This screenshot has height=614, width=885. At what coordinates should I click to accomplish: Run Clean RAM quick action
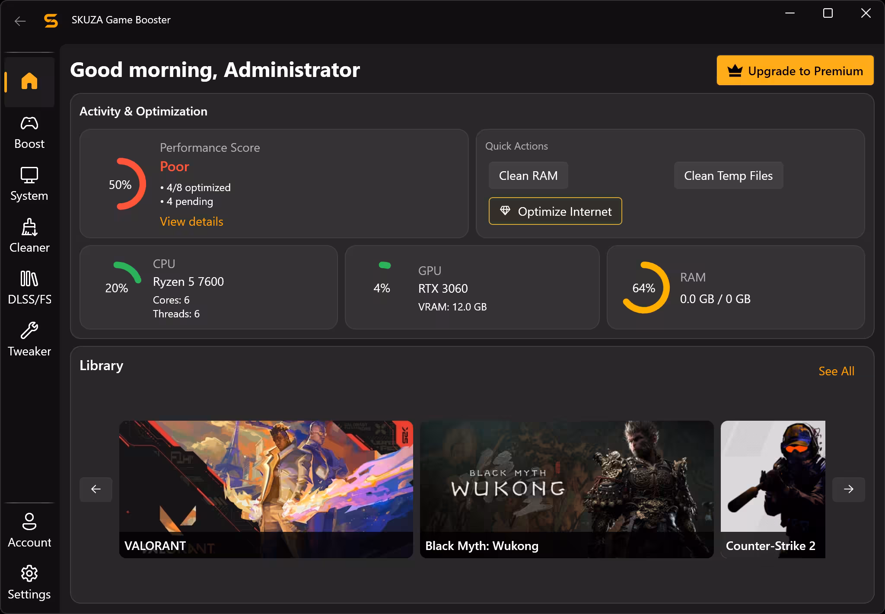[528, 176]
